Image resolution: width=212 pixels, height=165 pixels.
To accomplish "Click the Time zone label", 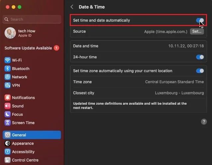I will (82, 82).
